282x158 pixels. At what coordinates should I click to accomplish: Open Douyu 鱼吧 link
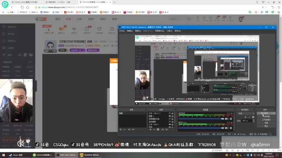click(115, 19)
